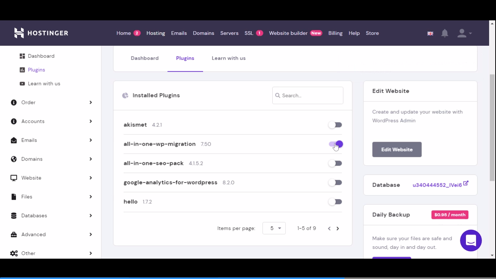Switch to the Learn with us tab
496x279 pixels.
[x=228, y=58]
